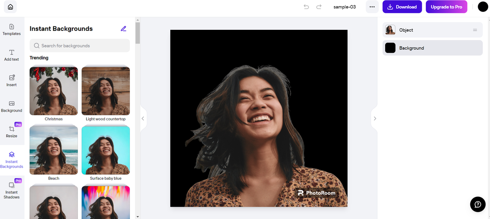This screenshot has width=490, height=219.
Task: Click the backgrounds panel scrollbar thumb
Action: (x=138, y=33)
